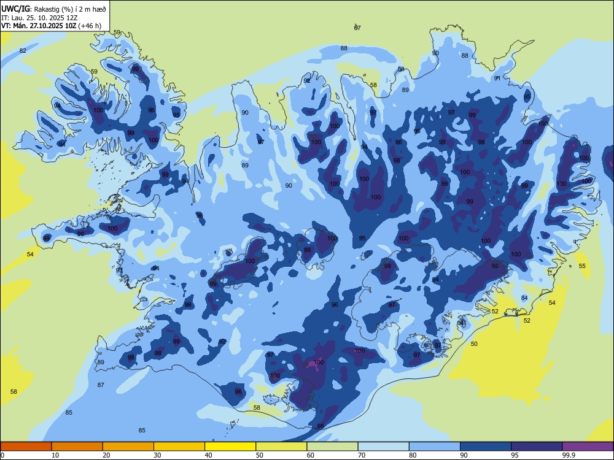The height and width of the screenshot is (460, 614).
Task: Click the '67' humidity value on the map
Action: click(357, 28)
